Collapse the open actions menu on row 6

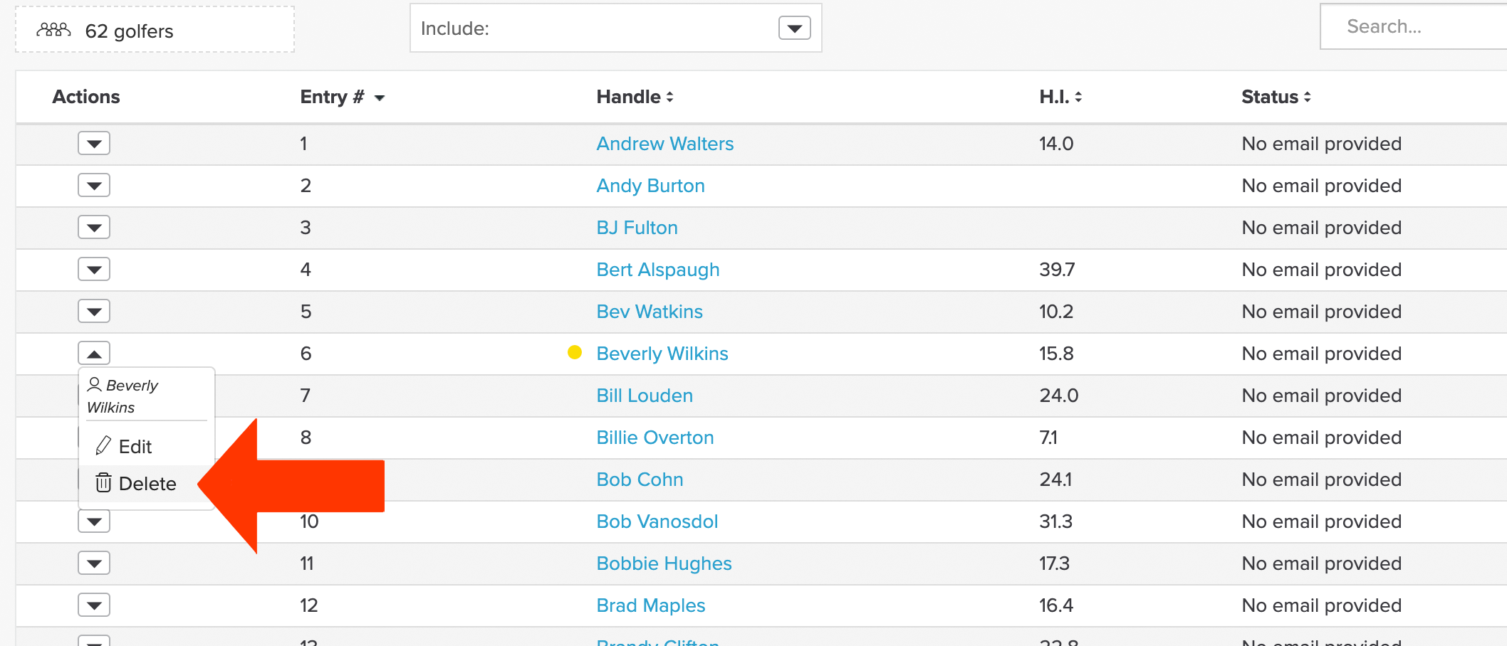94,353
